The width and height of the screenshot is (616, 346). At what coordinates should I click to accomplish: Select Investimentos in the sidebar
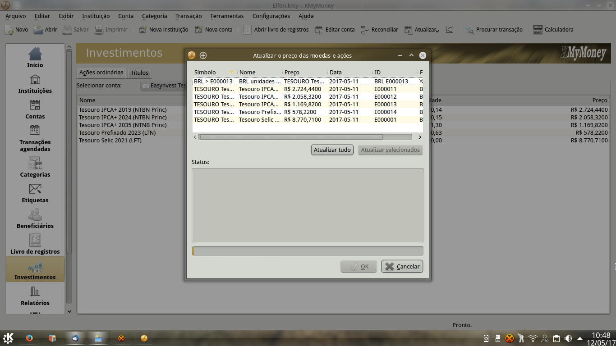point(35,269)
